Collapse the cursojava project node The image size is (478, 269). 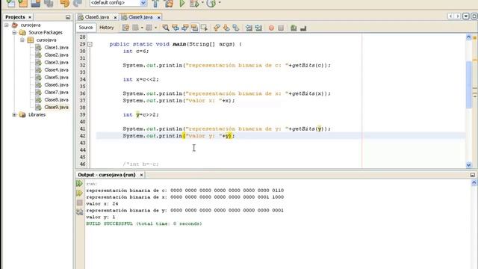click(x=7, y=25)
